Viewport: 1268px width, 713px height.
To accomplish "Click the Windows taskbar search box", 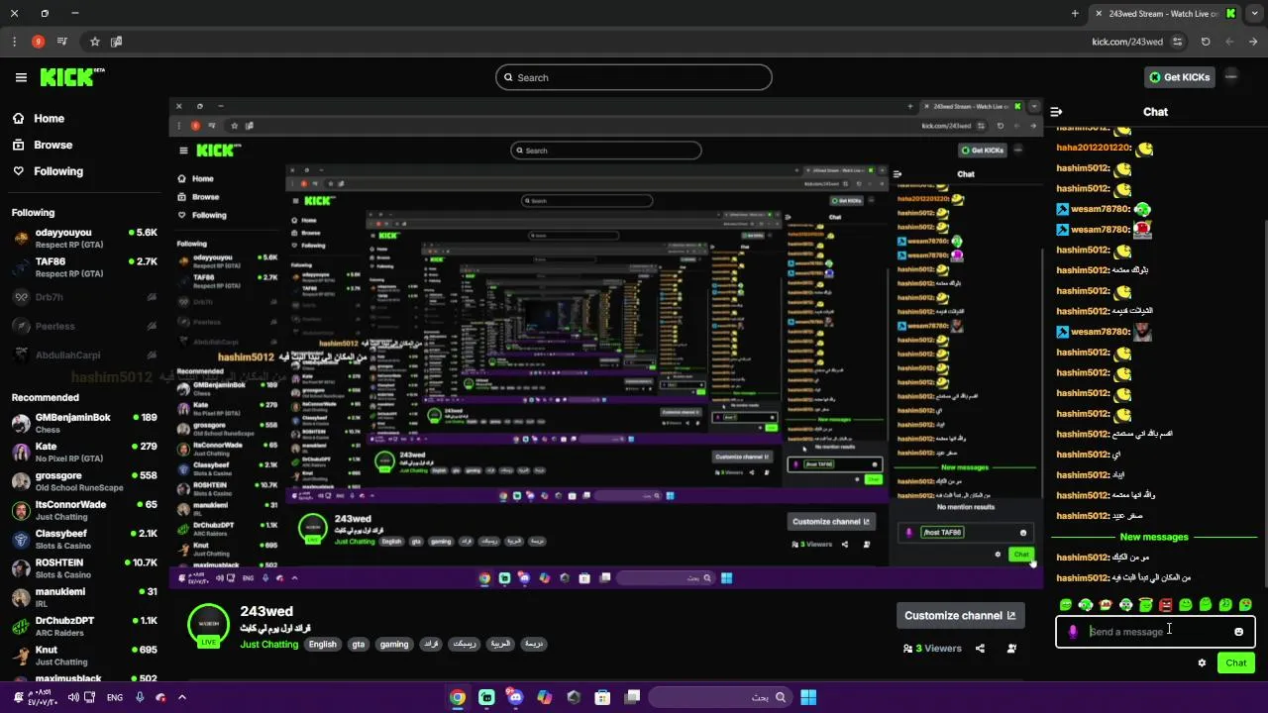I will click(x=720, y=697).
